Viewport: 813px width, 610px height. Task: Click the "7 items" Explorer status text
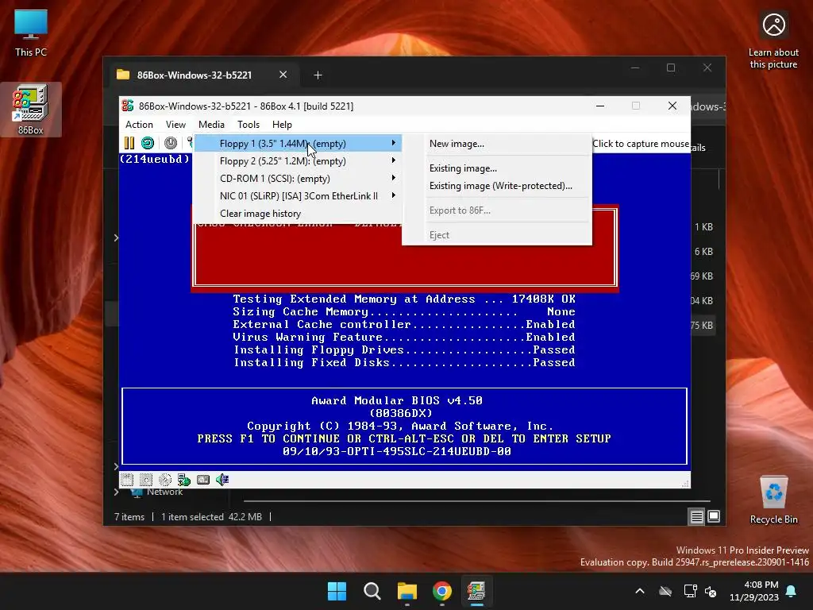129,516
